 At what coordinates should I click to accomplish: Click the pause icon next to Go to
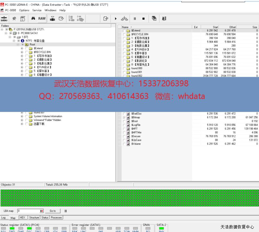pos(66,211)
